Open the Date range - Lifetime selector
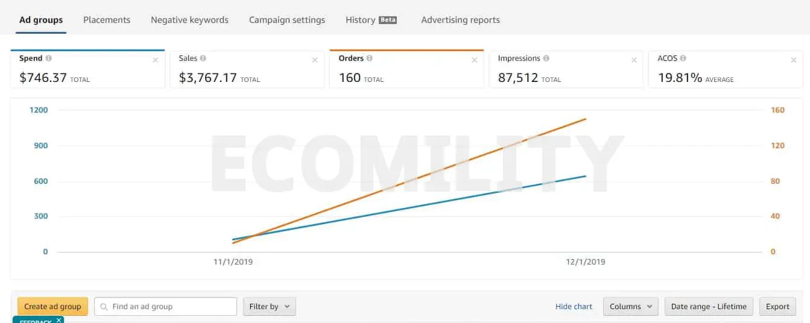This screenshot has width=810, height=323. tap(709, 306)
